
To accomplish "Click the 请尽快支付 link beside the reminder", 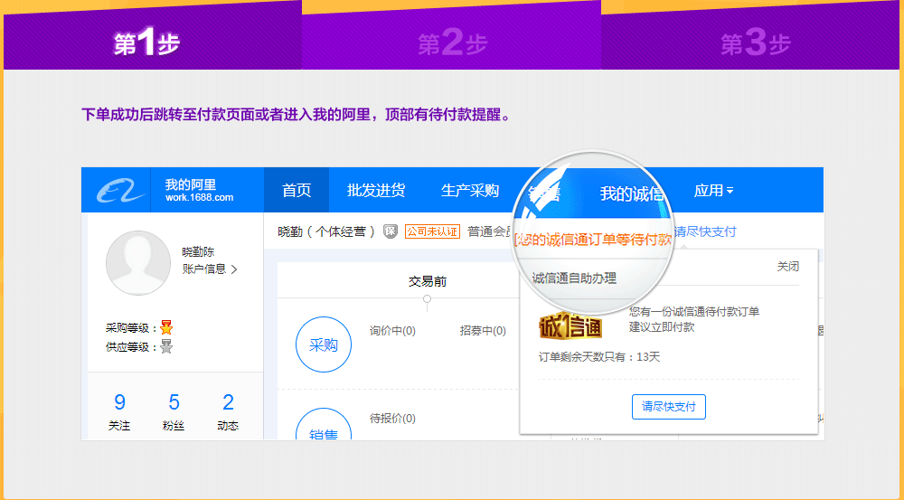I will [705, 231].
